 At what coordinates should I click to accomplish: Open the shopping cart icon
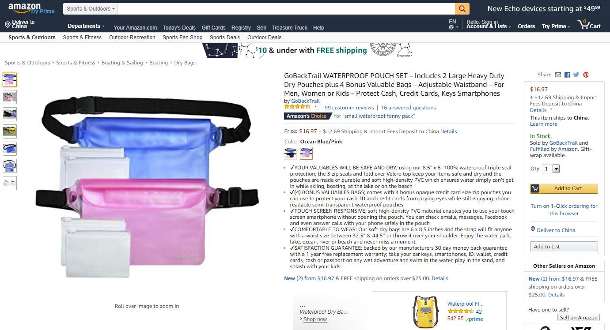(589, 24)
